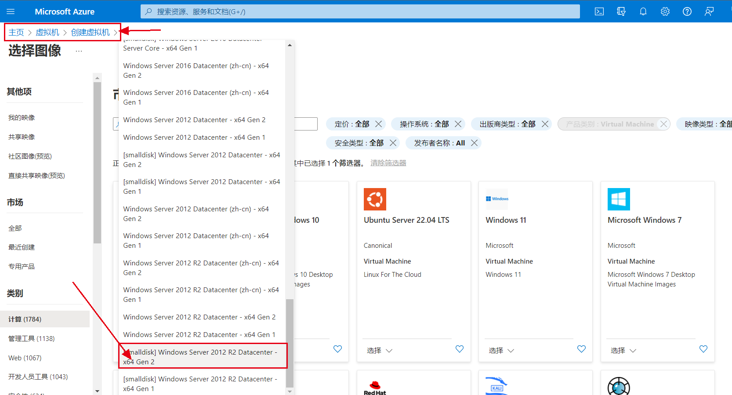Open 共享映像 in the sidebar
This screenshot has height=395, width=732.
[x=22, y=137]
